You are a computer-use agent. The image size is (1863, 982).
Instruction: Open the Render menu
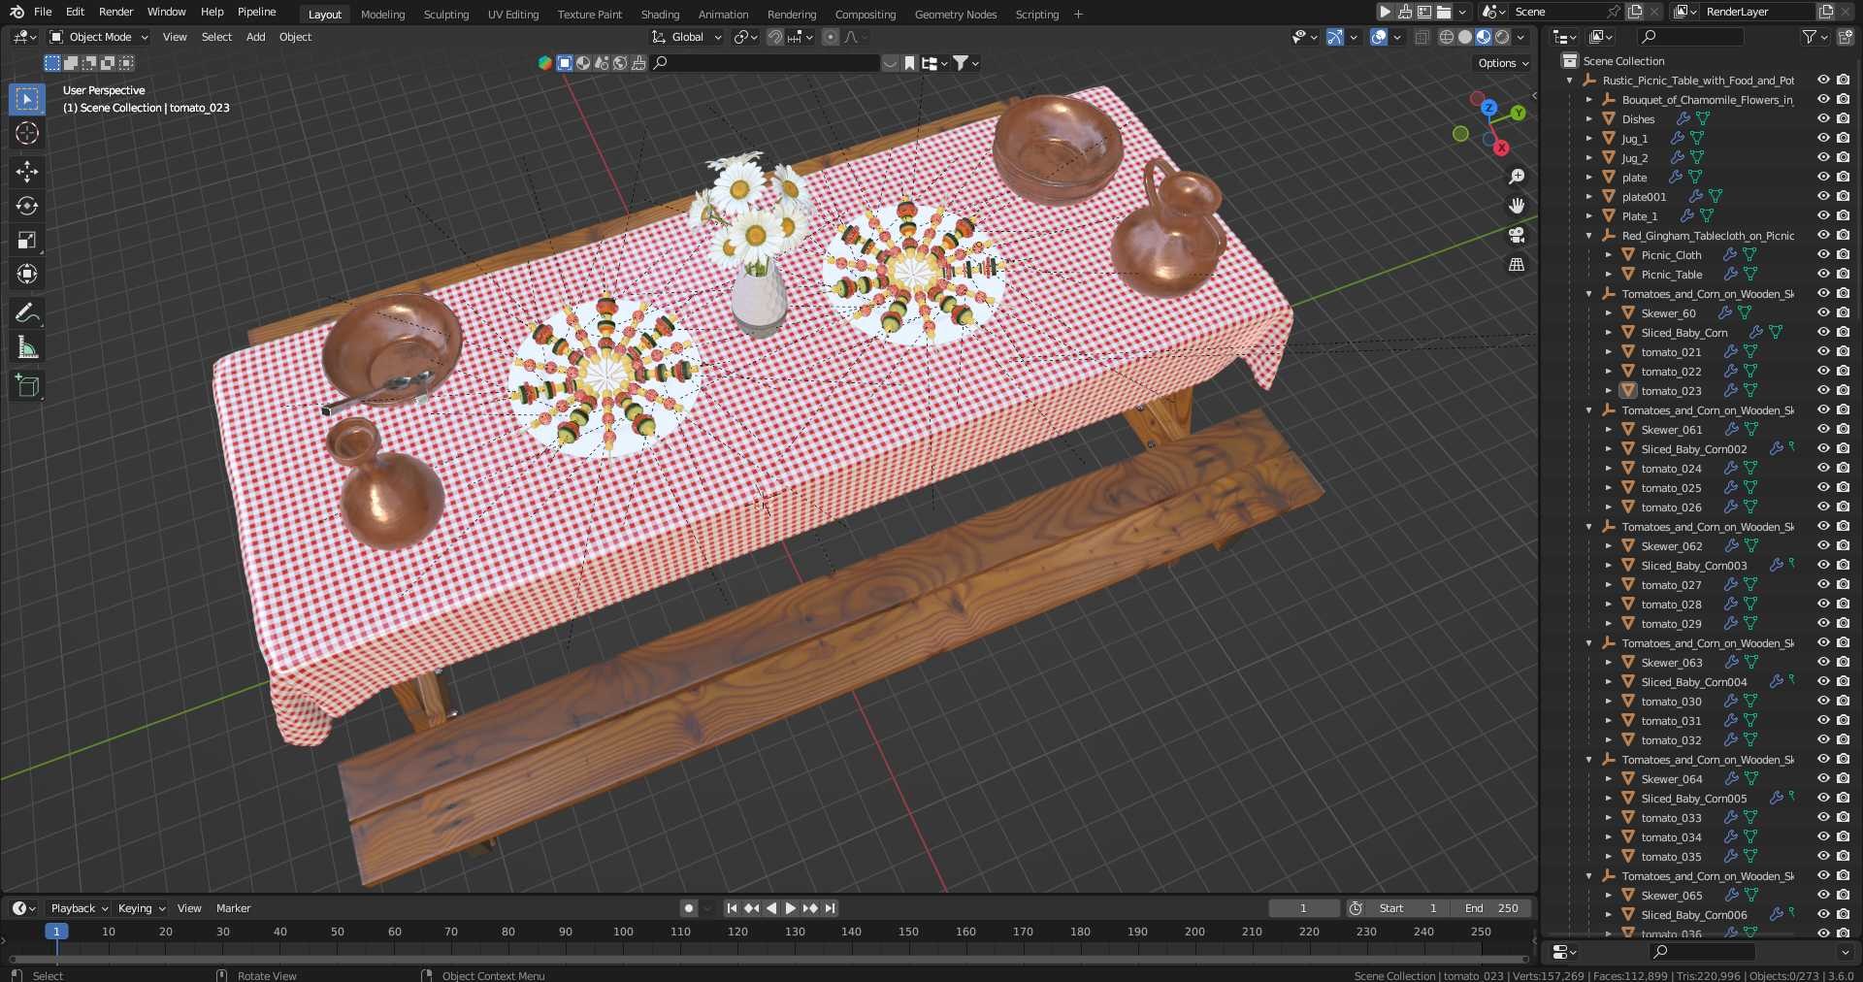115,12
